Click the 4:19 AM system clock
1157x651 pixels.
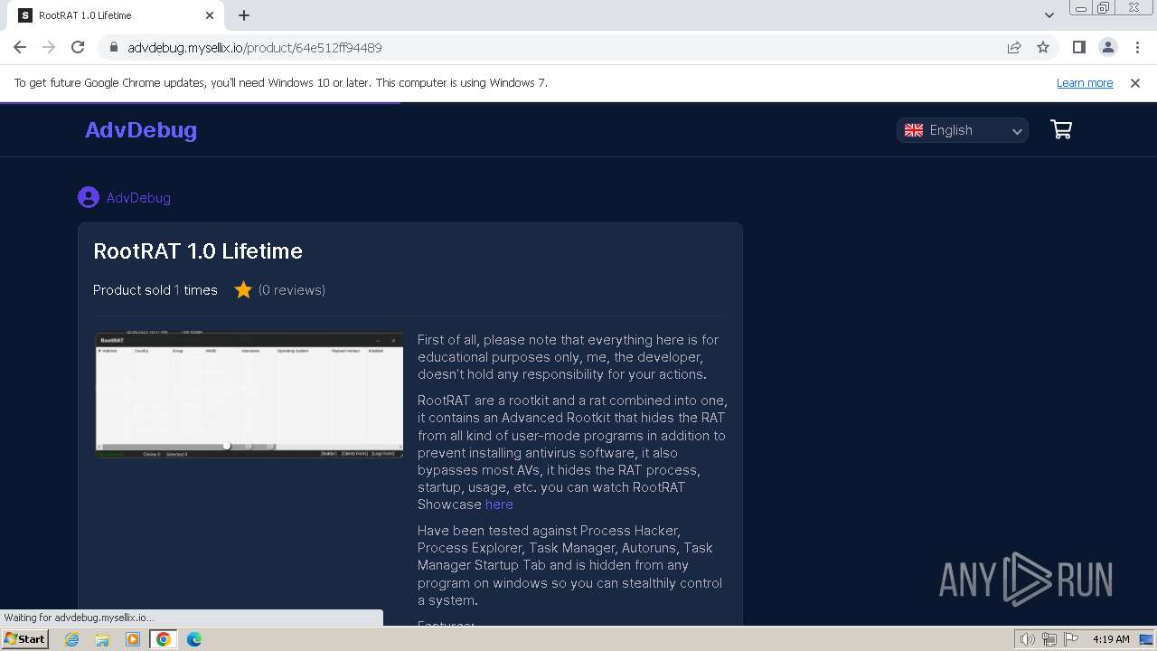point(1111,639)
